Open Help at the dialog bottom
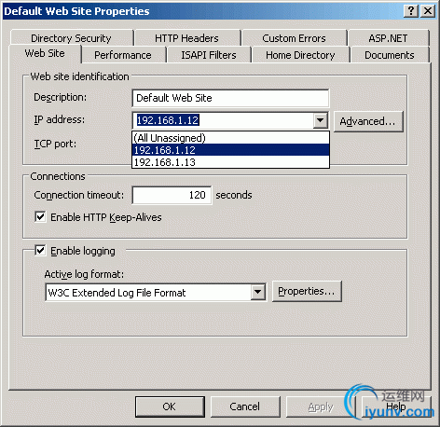 tap(396, 406)
